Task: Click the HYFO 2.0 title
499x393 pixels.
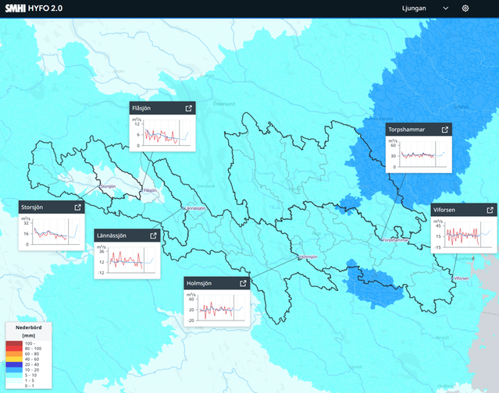Action: 45,9
